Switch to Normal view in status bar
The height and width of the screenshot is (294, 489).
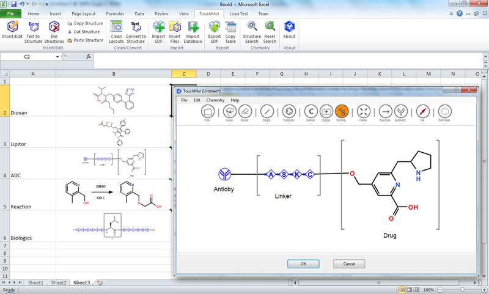[x=402, y=290]
